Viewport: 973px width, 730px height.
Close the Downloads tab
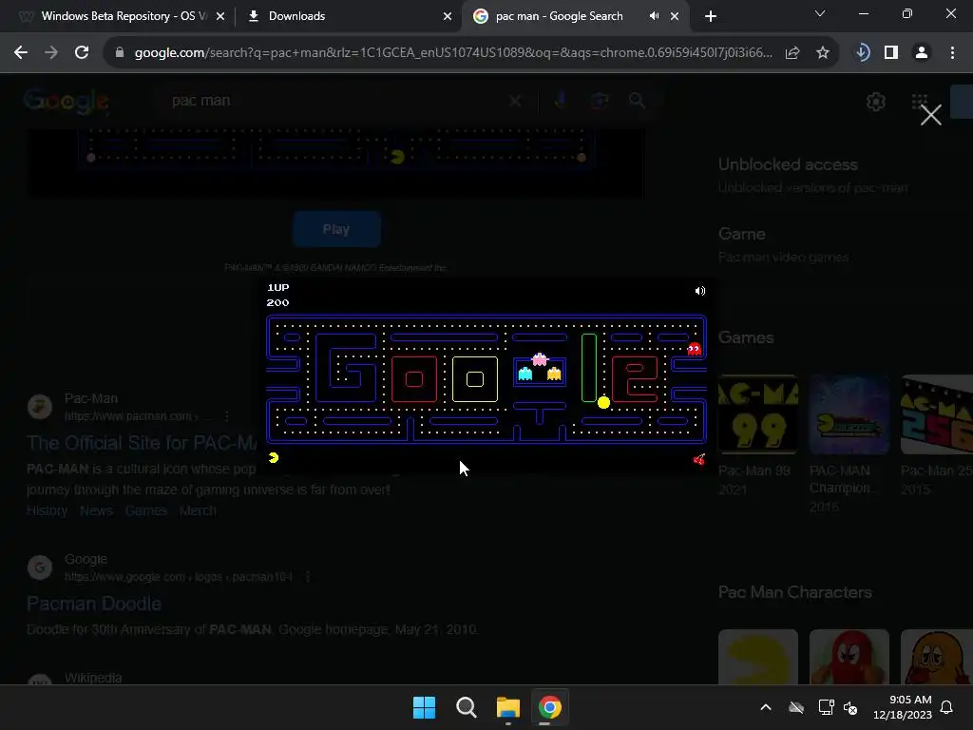447,16
